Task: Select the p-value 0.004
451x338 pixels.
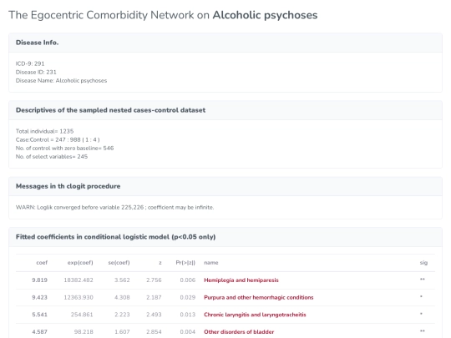Action: 188,331
